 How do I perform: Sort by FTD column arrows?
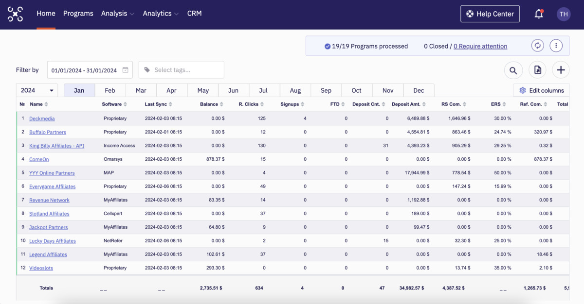[x=343, y=104]
